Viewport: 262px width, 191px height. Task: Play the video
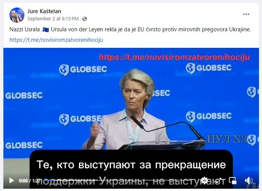click(x=12, y=180)
